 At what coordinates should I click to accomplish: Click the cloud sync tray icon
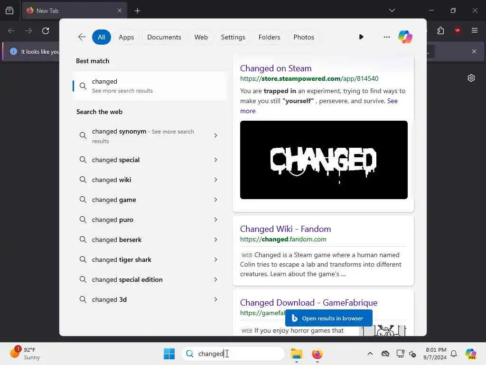coord(385,354)
